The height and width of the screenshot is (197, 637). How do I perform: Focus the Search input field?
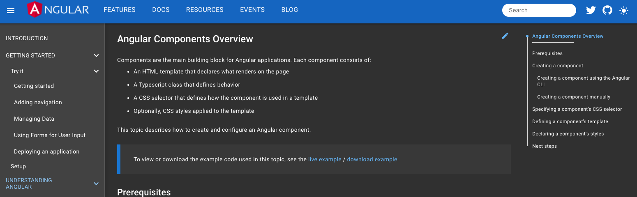point(539,10)
